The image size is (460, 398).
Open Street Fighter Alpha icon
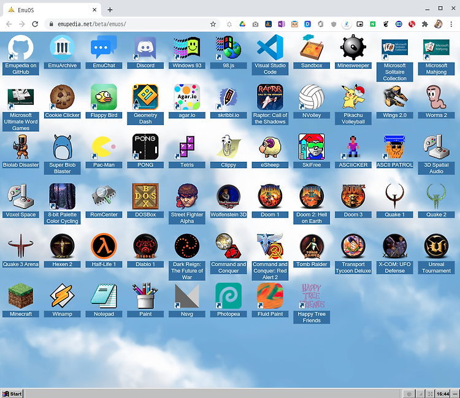tap(187, 196)
